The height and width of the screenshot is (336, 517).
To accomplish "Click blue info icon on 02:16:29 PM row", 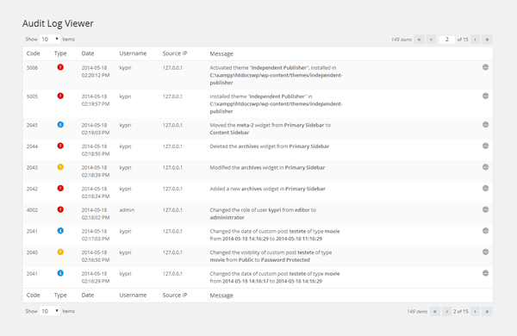I will [60, 273].
